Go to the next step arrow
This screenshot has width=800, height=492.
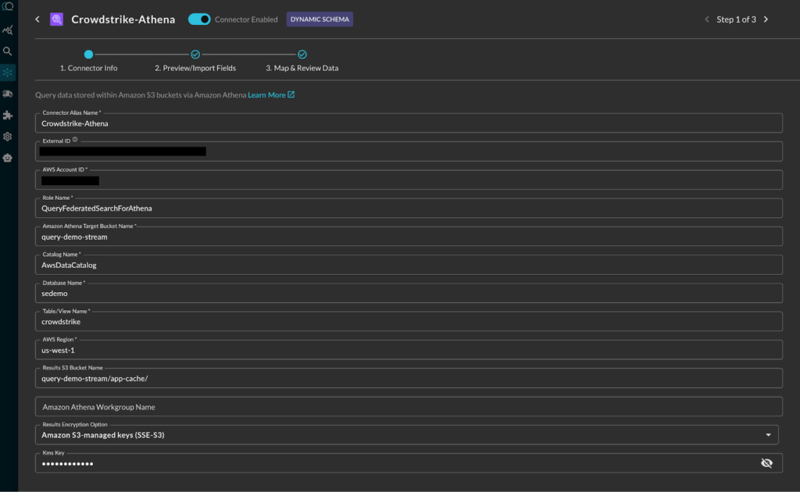pos(766,20)
